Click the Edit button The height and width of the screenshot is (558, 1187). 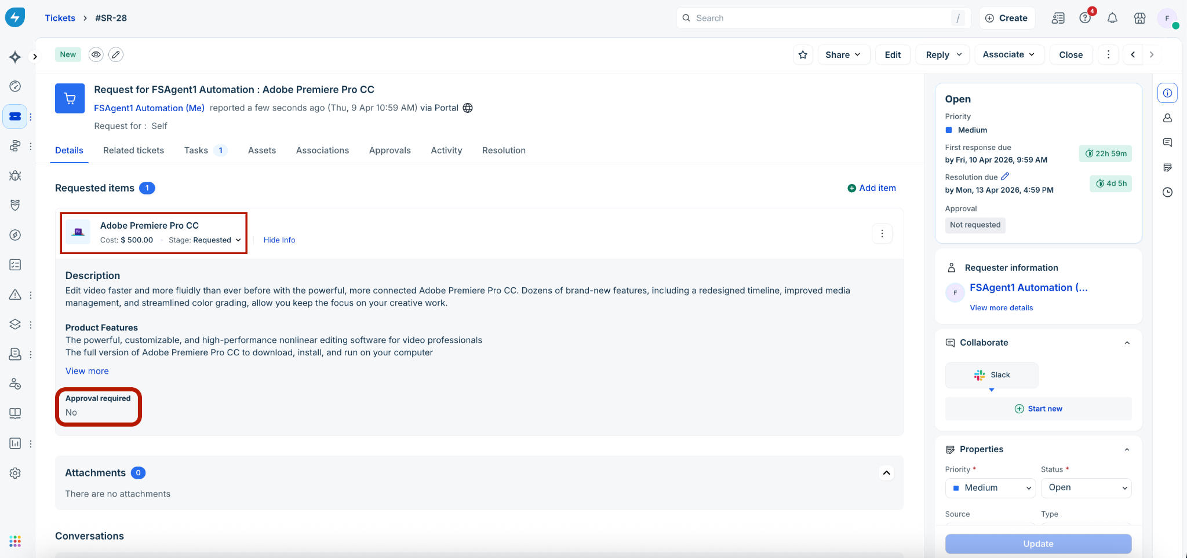coord(893,54)
